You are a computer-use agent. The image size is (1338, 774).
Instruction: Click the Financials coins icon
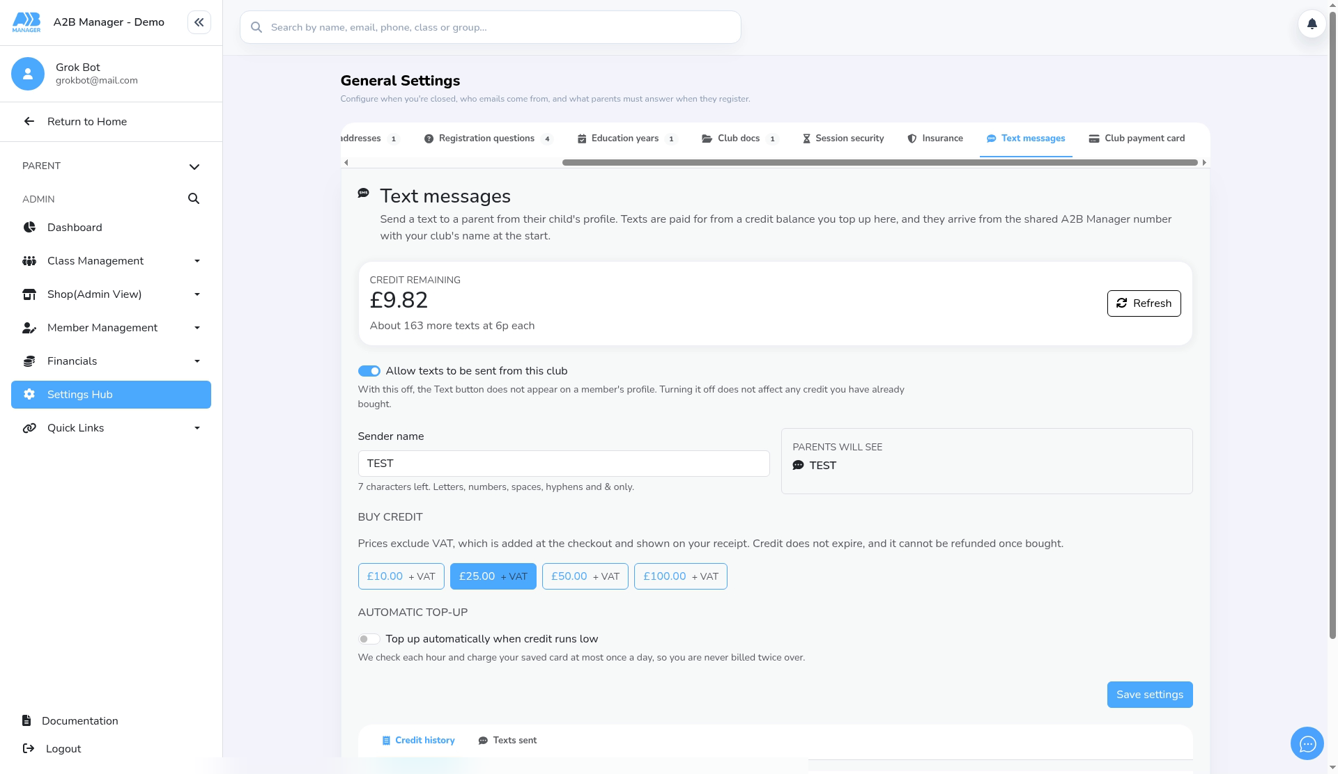point(29,361)
